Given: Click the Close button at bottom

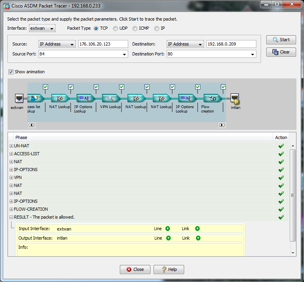Looking at the screenshot, I should click(x=135, y=269).
